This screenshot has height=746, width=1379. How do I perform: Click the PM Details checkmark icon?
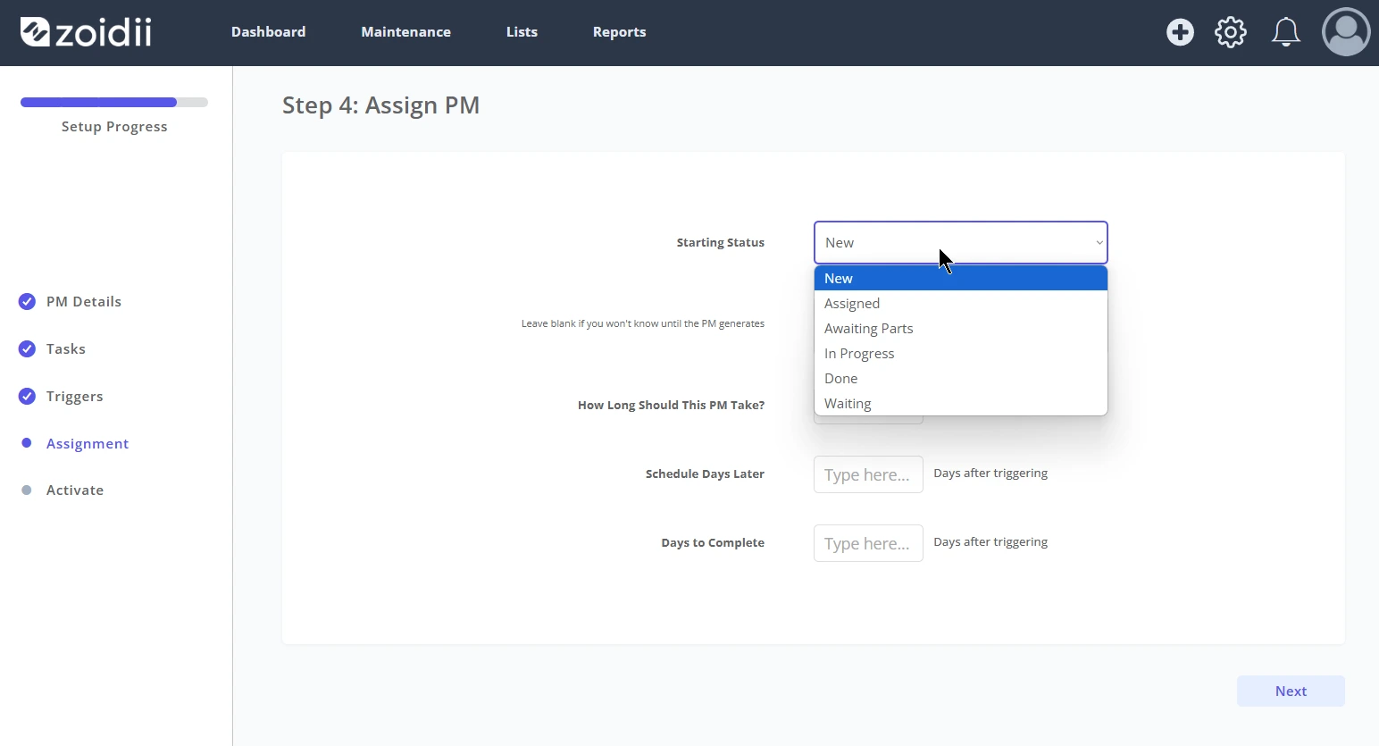tap(27, 301)
